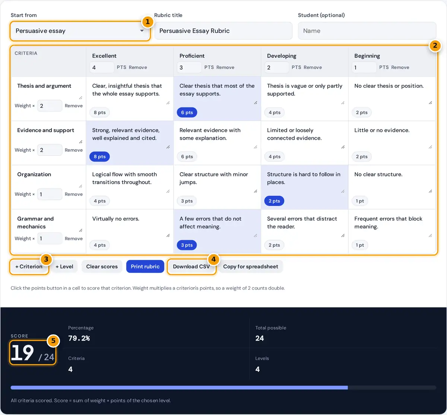Clear all scores
The image size is (447, 415).
click(102, 266)
